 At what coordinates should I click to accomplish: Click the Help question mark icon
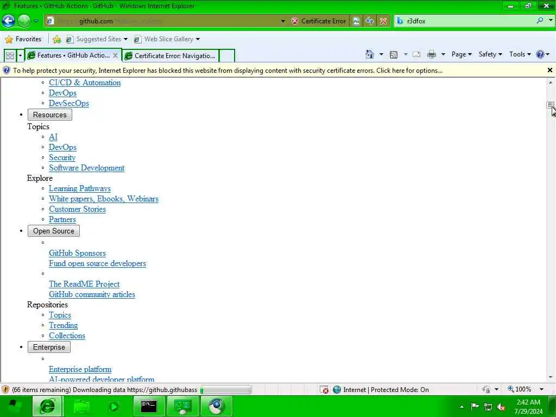coord(540,54)
